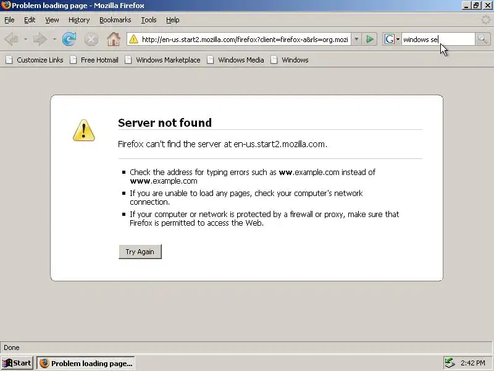
Task: Open the Windows Media bookmark
Action: 236,60
